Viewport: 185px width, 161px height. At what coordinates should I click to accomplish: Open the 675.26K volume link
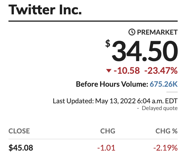164,84
